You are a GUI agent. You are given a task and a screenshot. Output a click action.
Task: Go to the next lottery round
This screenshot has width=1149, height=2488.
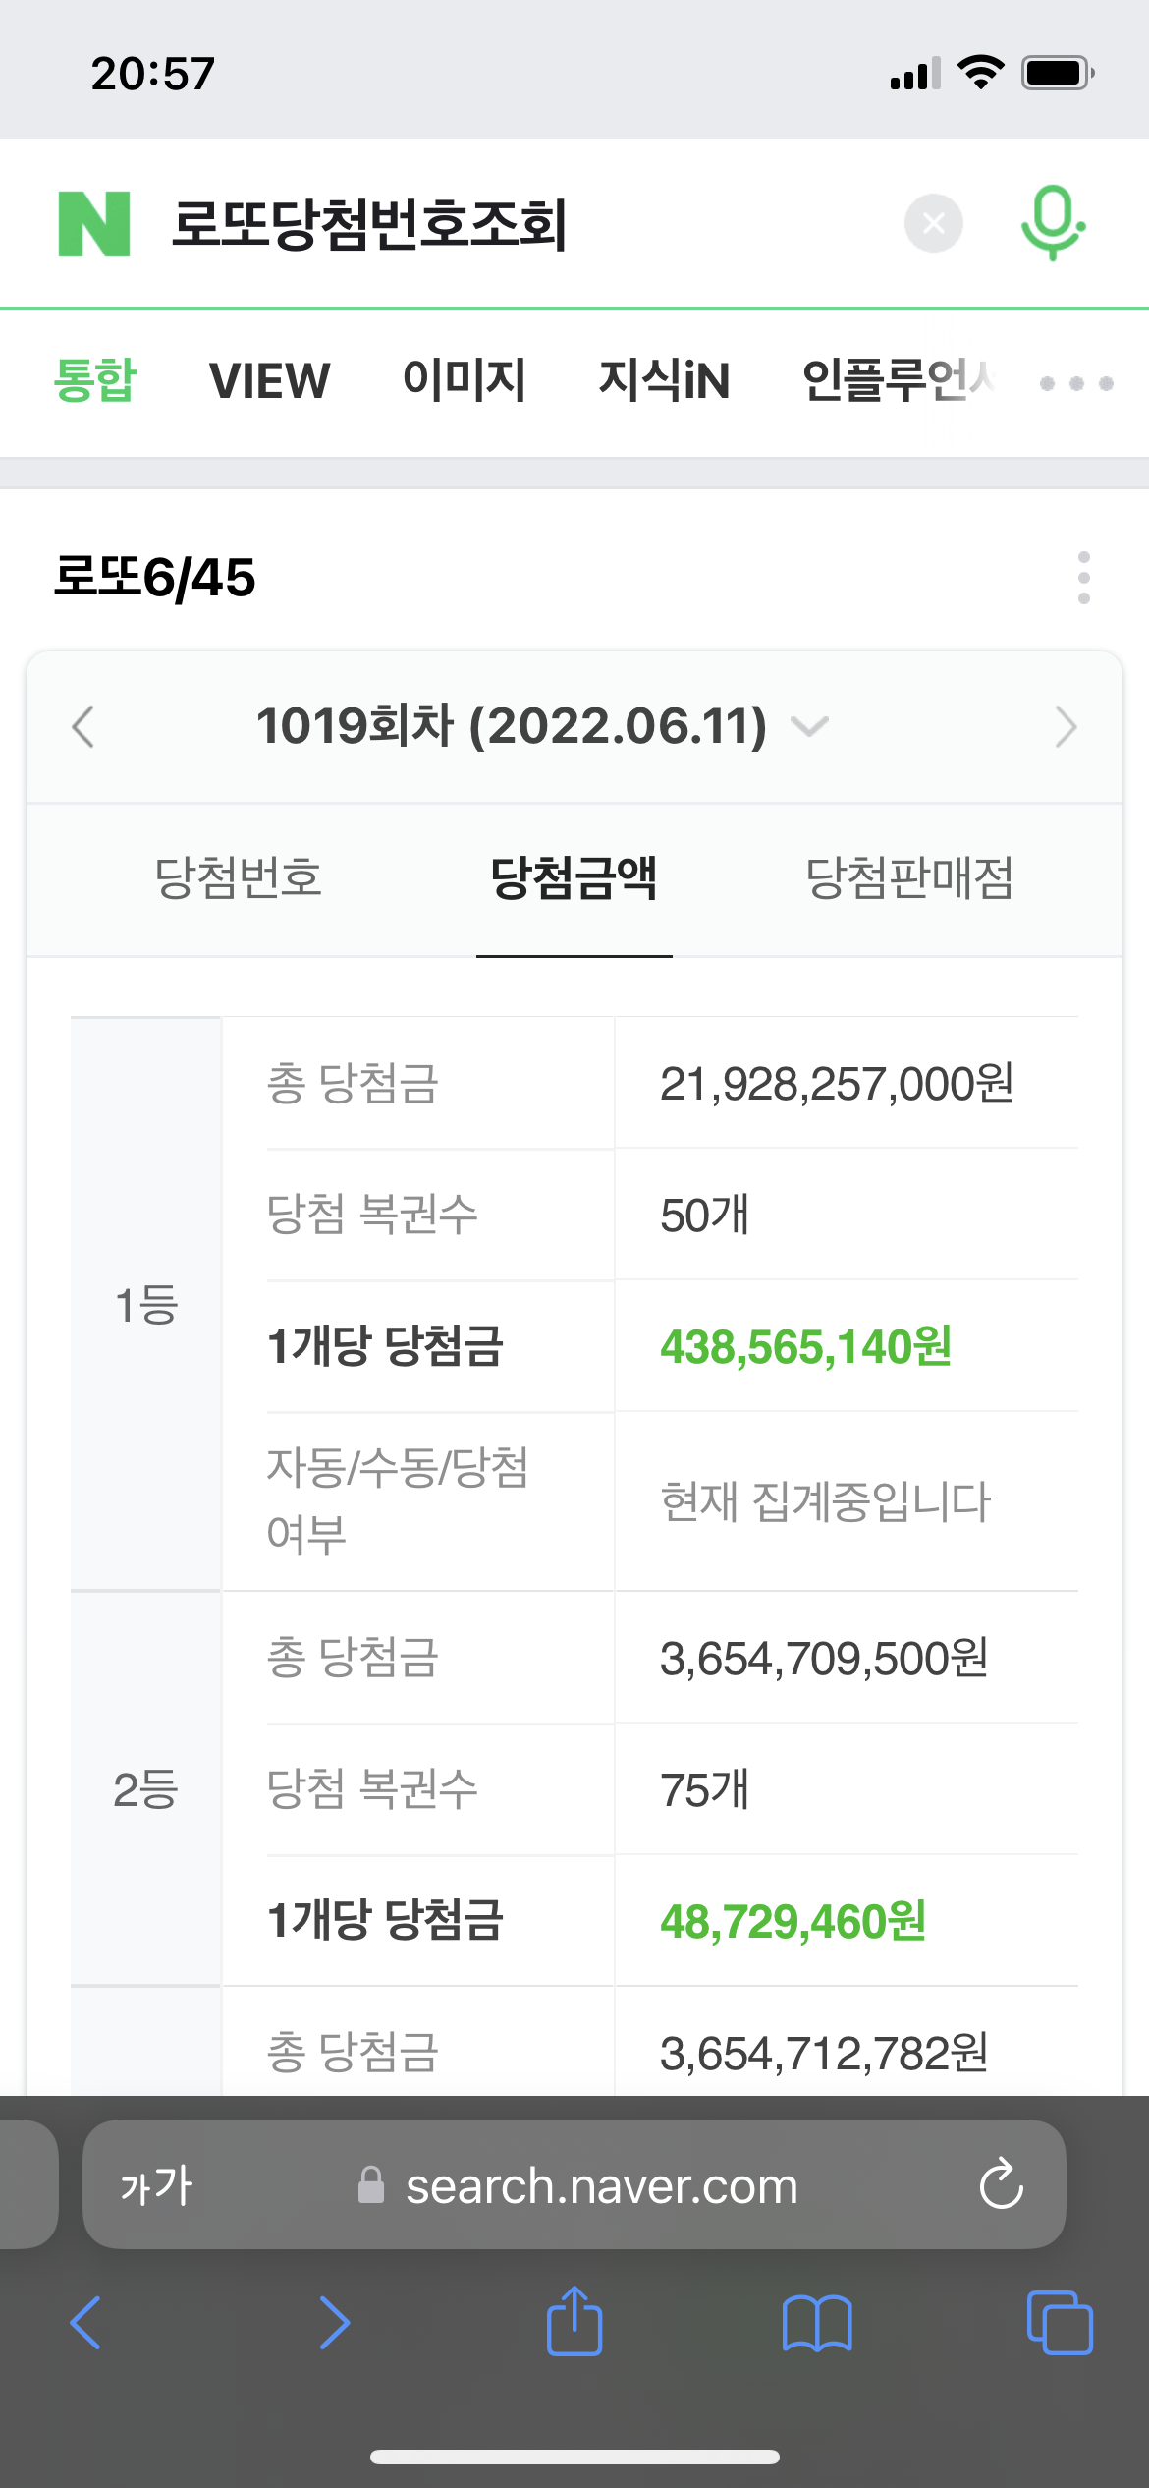click(x=1066, y=727)
